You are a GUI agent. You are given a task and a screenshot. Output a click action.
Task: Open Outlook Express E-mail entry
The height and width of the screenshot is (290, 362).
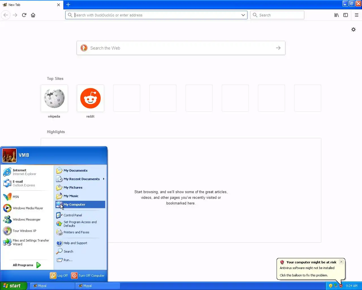point(27,183)
